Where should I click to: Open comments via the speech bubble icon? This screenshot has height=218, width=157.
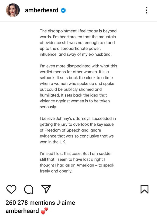point(29,189)
